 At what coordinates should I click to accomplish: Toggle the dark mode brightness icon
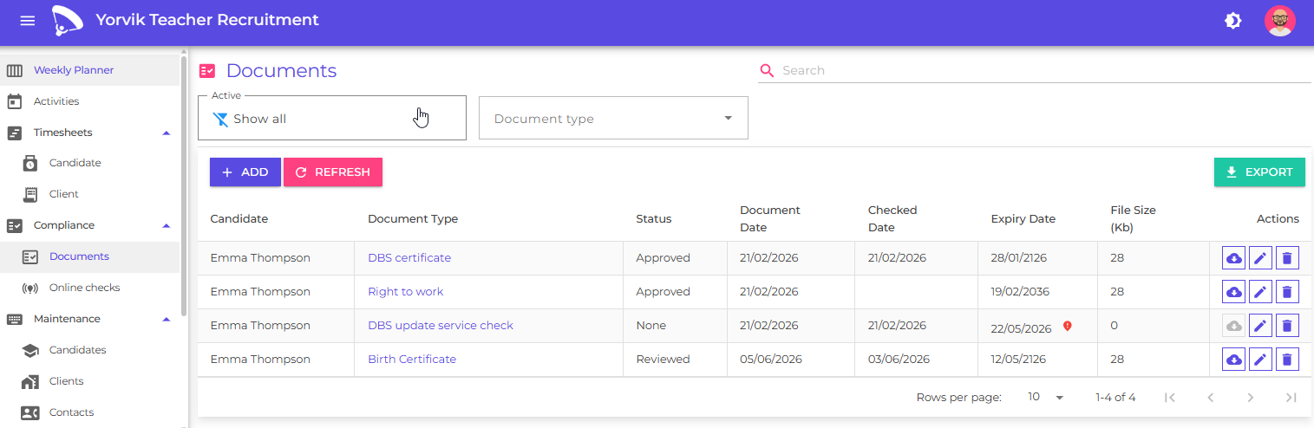pyautogui.click(x=1232, y=21)
